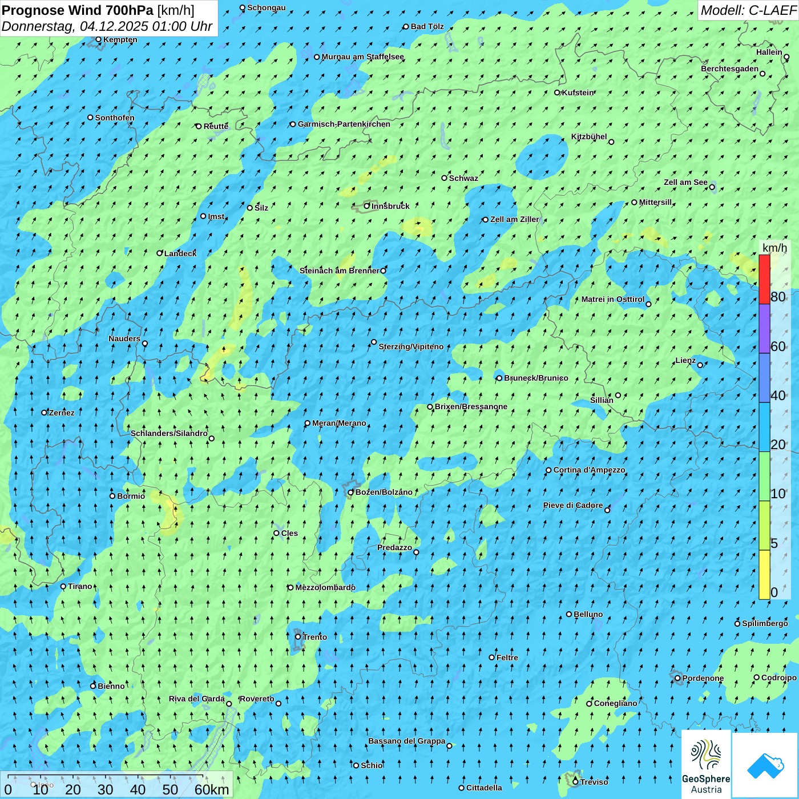Click the Pordenone location dot
The height and width of the screenshot is (799, 799).
[x=677, y=679]
